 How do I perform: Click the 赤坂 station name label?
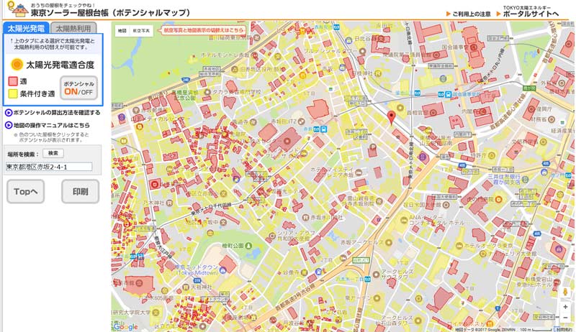[x=308, y=129]
